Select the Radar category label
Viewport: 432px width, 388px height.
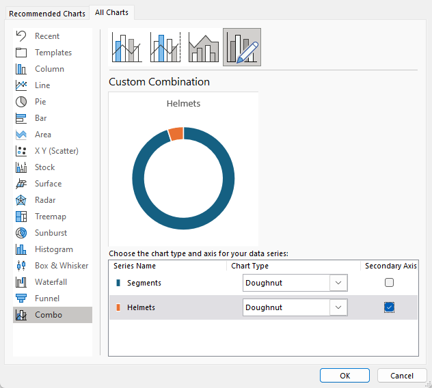45,200
